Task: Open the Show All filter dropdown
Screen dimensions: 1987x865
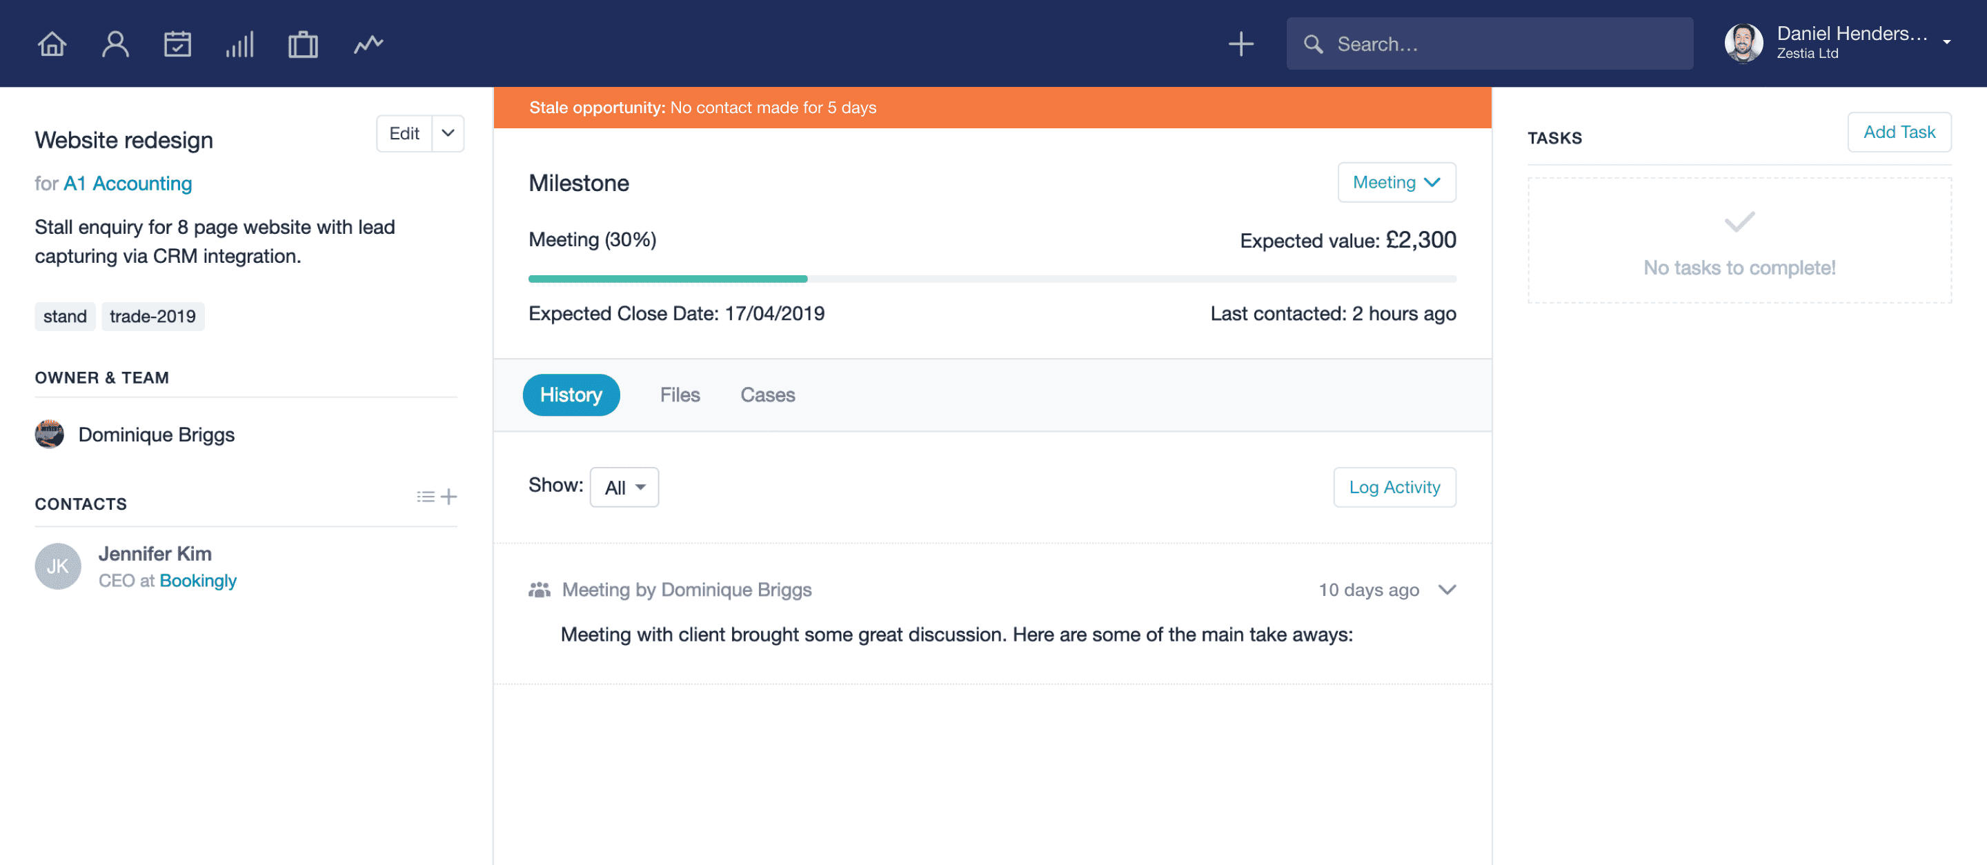Action: pyautogui.click(x=624, y=487)
